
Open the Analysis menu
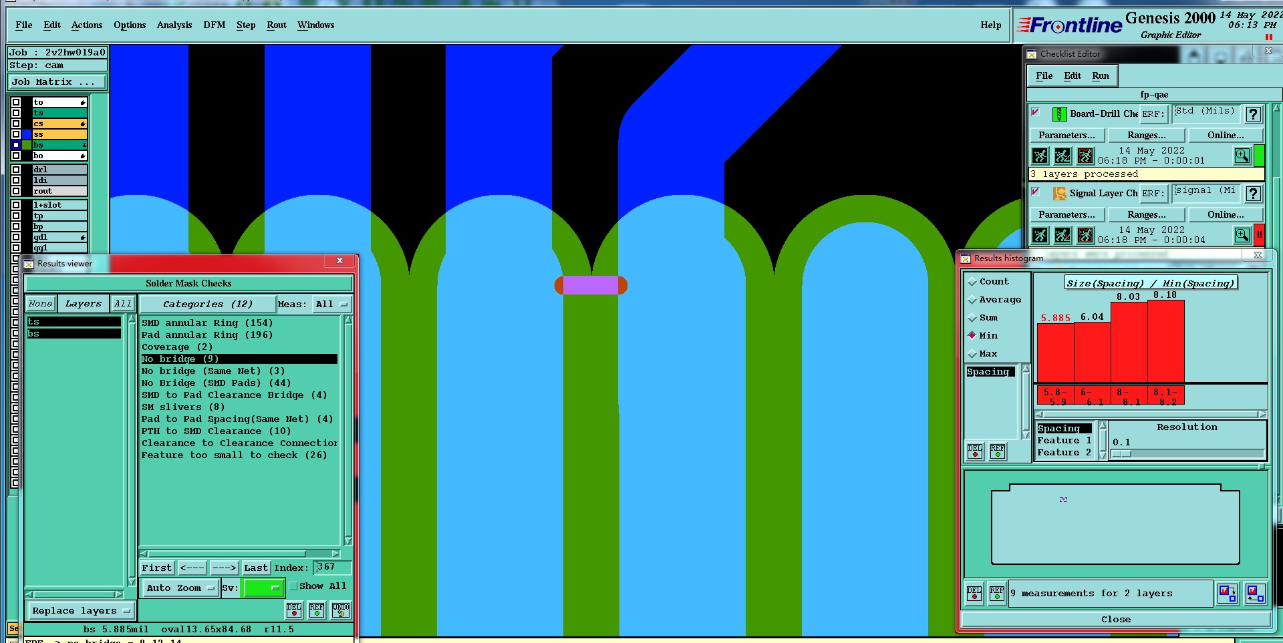174,25
